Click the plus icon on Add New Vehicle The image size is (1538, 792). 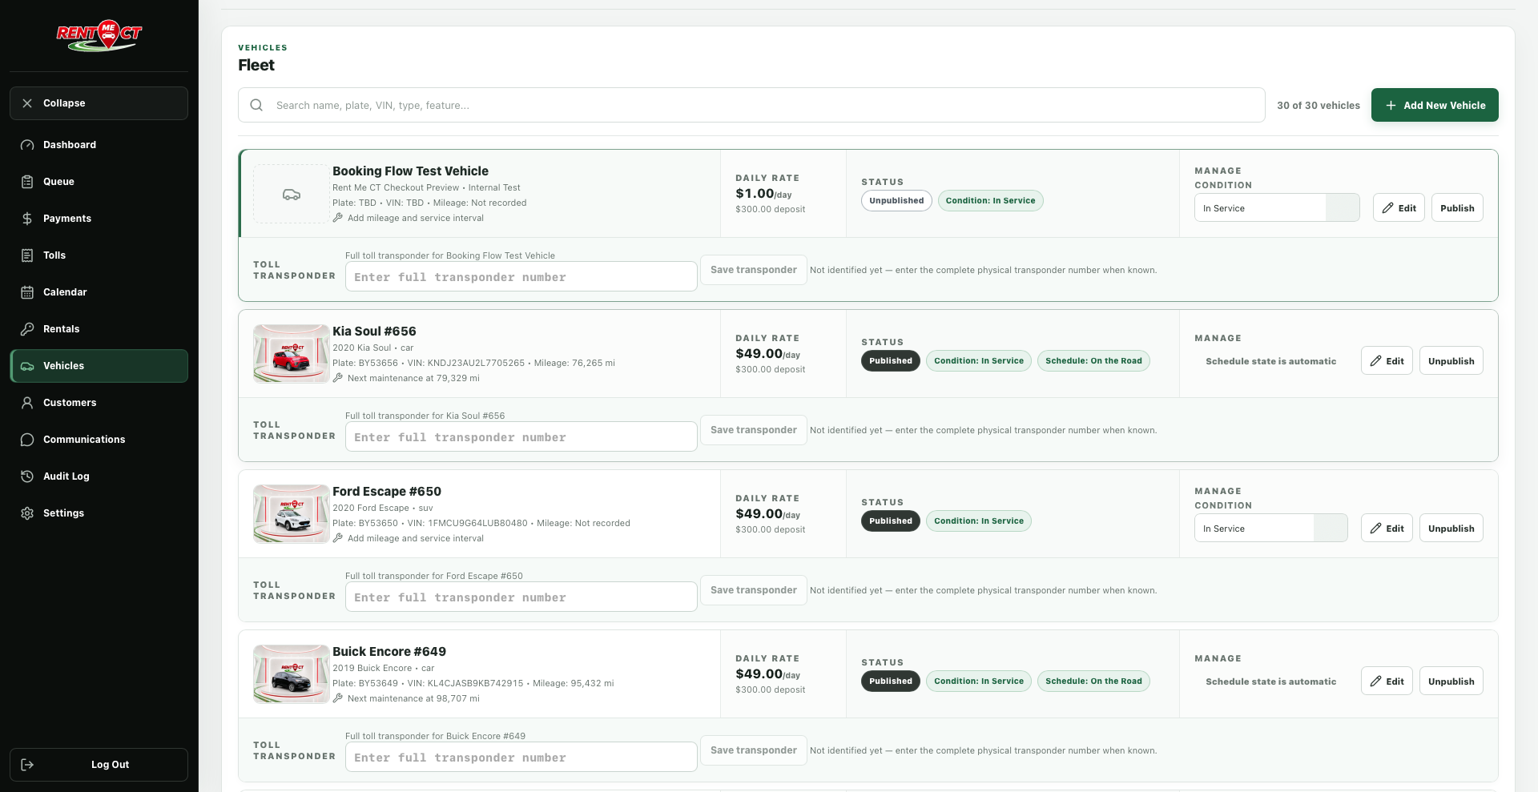point(1391,106)
